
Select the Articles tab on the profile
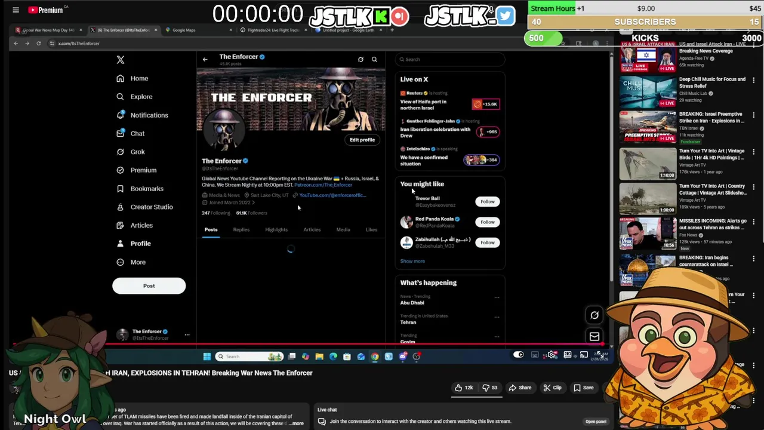(x=312, y=230)
